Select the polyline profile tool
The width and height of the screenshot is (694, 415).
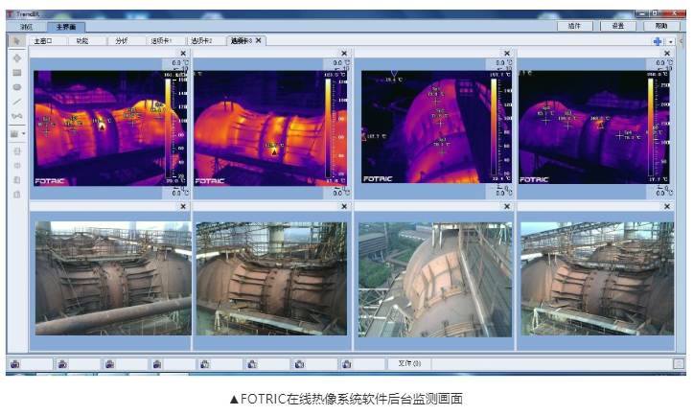[16, 117]
